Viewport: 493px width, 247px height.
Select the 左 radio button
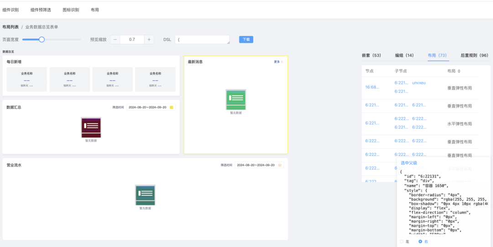point(402,242)
